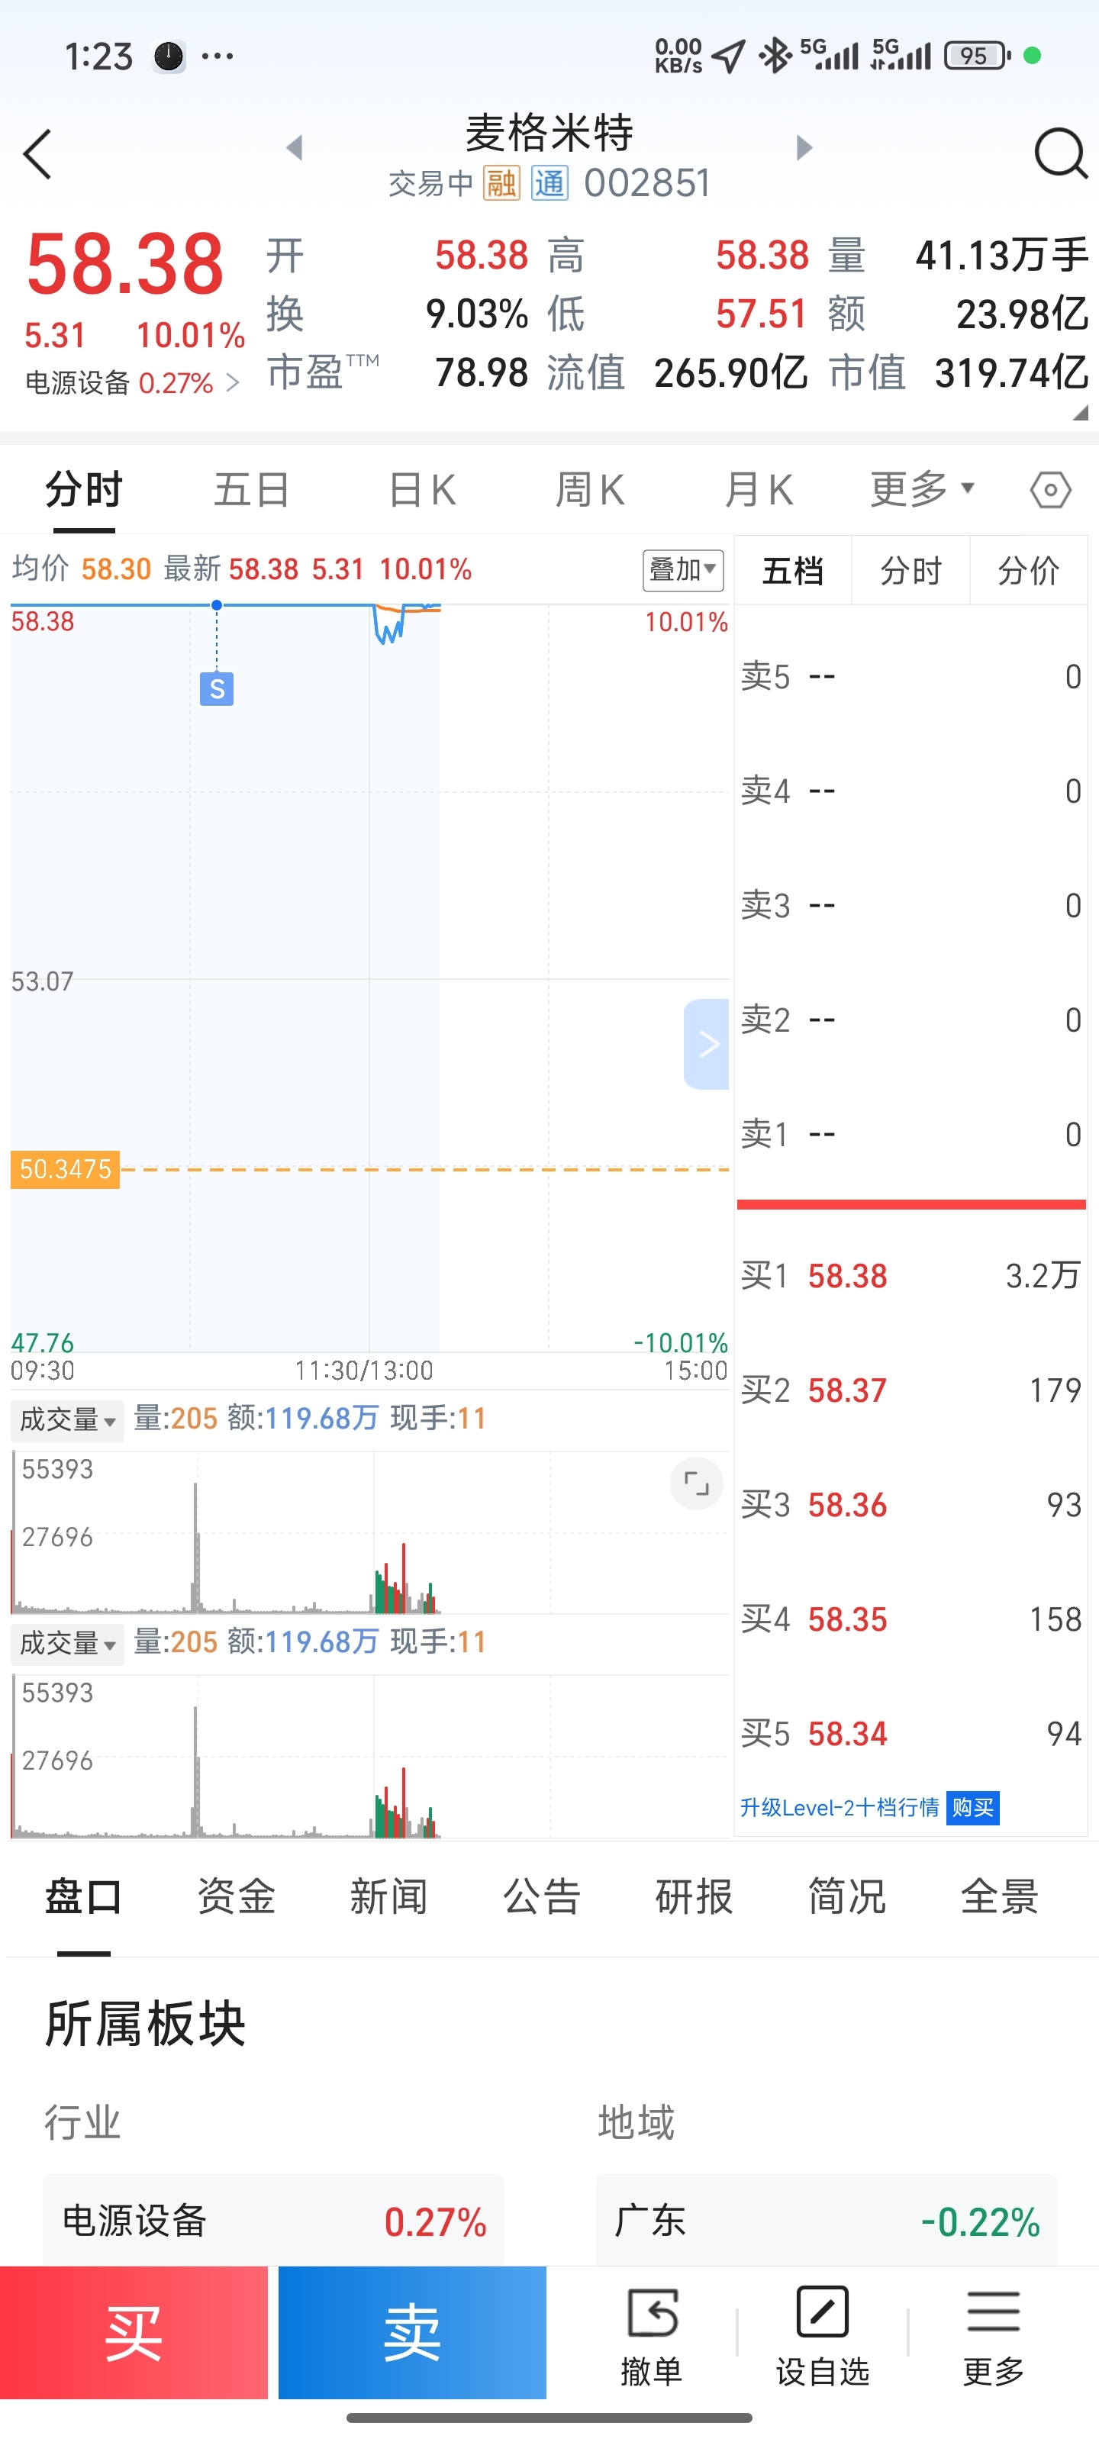Screen dimensions: 1099x2442
Task: Open 撤单 cancel order icon
Action: [653, 2337]
